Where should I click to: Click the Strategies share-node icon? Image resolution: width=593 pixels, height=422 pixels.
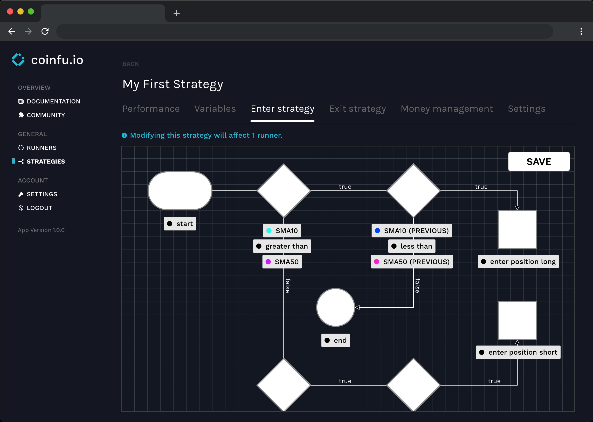pos(21,162)
